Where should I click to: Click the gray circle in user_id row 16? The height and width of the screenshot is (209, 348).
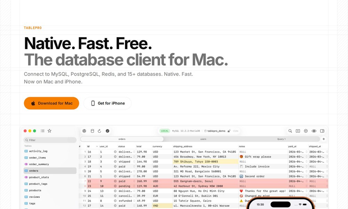[x=115, y=152]
